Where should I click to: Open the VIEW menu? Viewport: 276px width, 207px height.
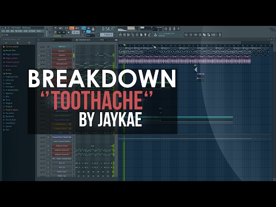26,31
